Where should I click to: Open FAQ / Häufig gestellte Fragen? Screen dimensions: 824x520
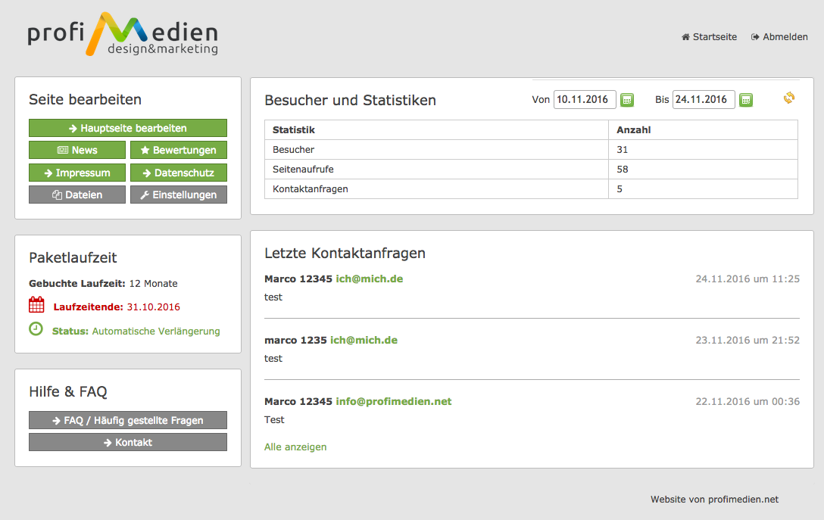pyautogui.click(x=128, y=420)
